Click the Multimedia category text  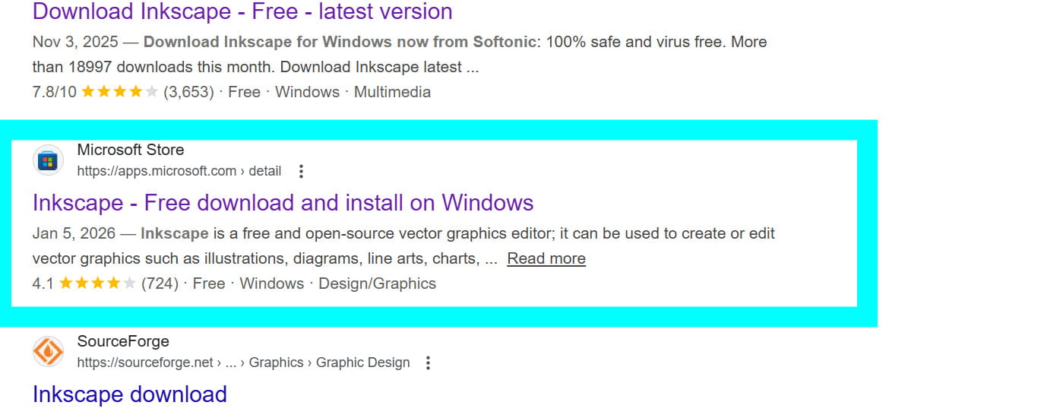pyautogui.click(x=392, y=92)
